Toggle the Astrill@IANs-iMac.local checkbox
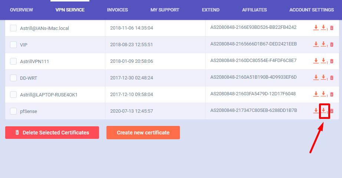This screenshot has height=178, width=342. (13, 28)
